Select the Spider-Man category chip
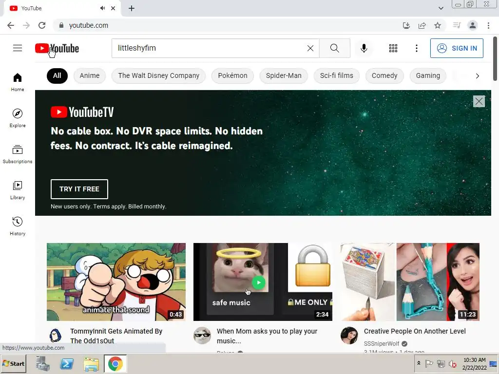 click(x=284, y=75)
